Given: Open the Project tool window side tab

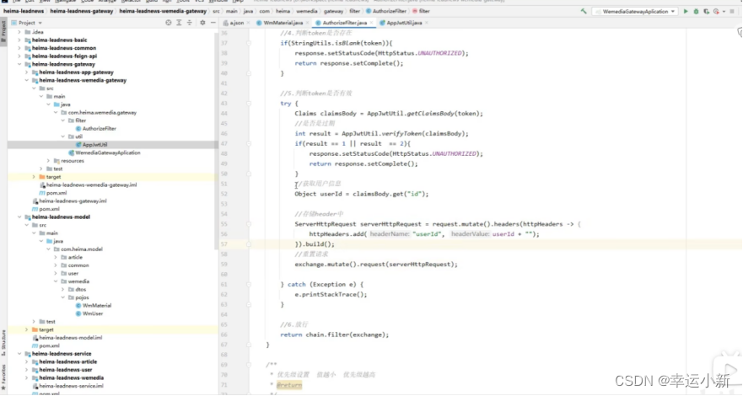Looking at the screenshot, I should point(3,30).
